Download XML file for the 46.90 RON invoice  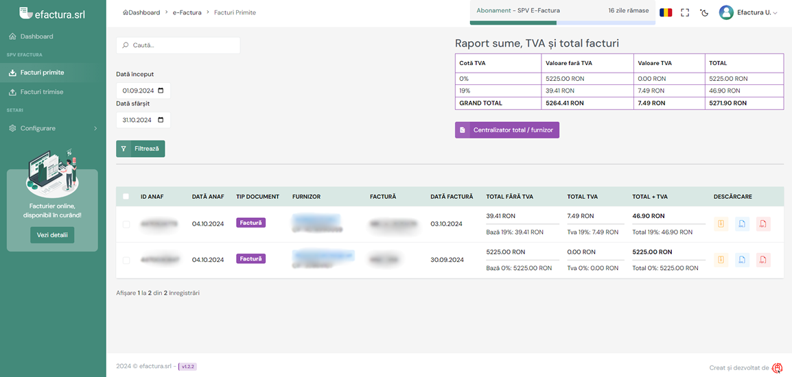point(742,224)
